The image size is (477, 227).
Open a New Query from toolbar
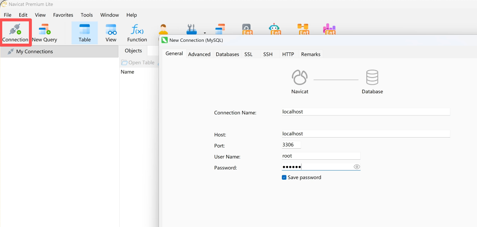pos(44,33)
